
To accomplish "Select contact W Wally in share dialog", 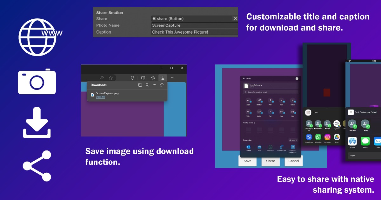I will click(248, 113).
